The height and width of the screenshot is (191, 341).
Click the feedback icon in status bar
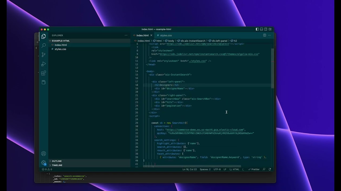[x=264, y=169]
